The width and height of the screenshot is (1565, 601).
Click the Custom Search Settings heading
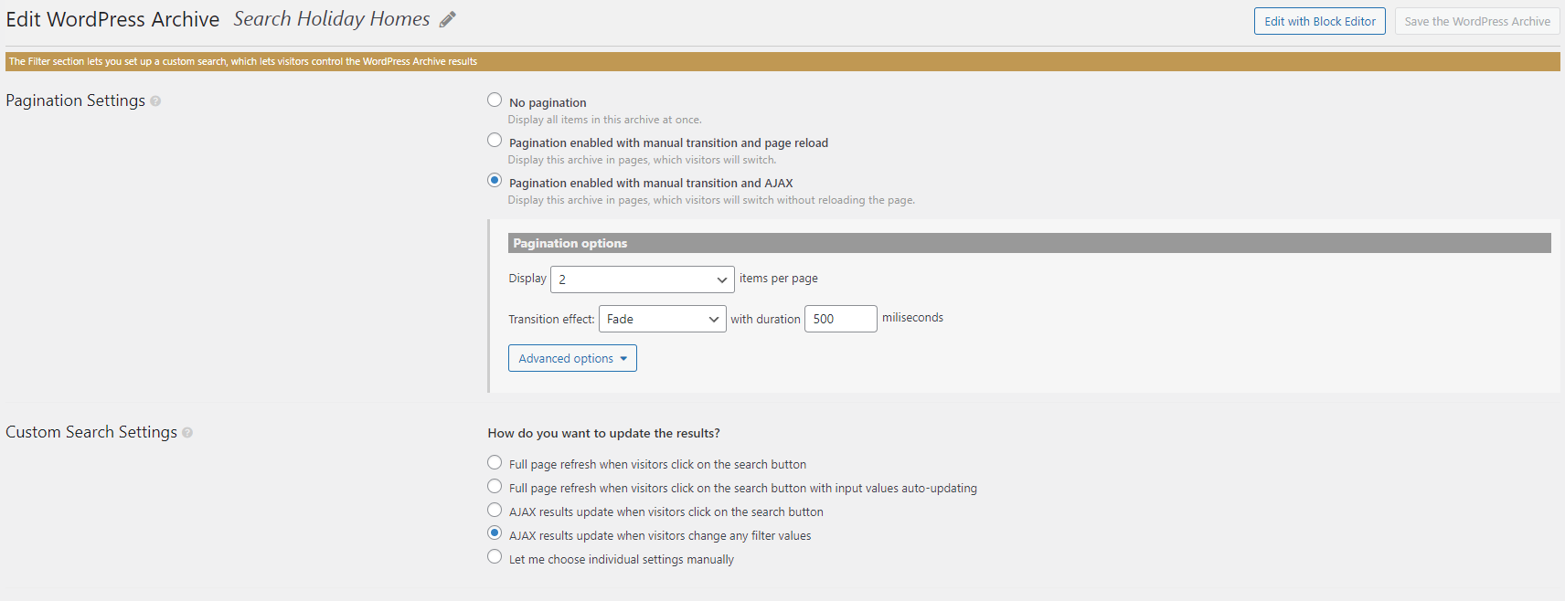tap(91, 432)
